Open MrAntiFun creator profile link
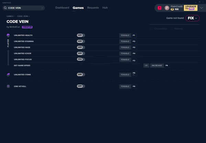 15,27
